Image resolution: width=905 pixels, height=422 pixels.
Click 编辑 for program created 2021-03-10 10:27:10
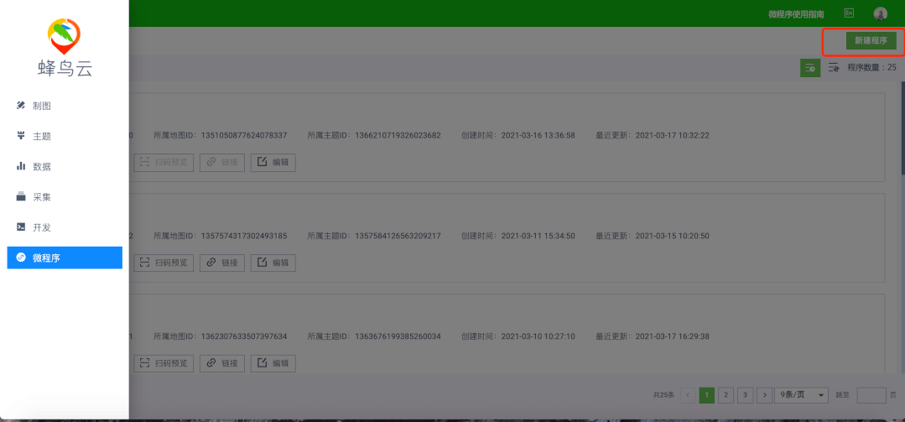pyautogui.click(x=273, y=363)
